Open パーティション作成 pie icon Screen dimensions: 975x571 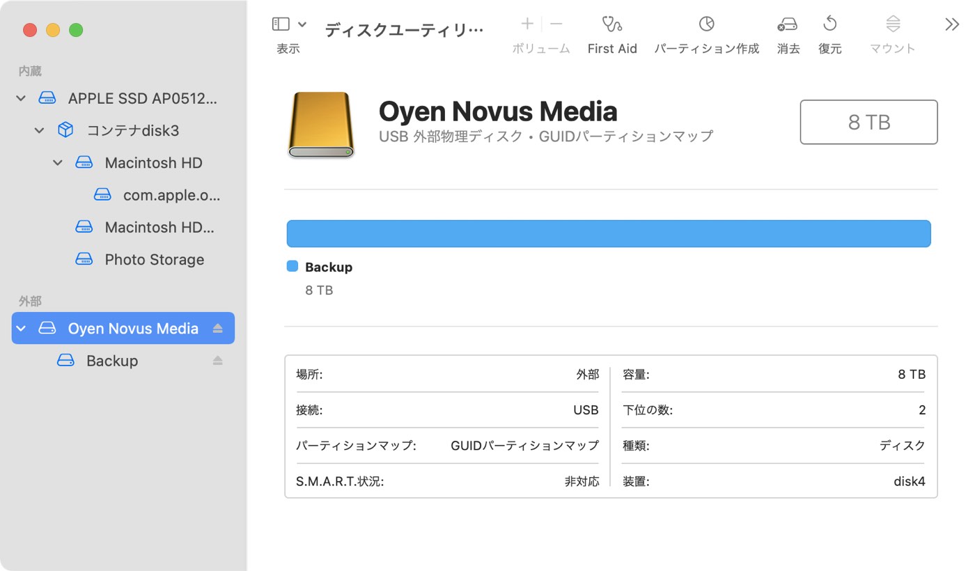(x=706, y=24)
